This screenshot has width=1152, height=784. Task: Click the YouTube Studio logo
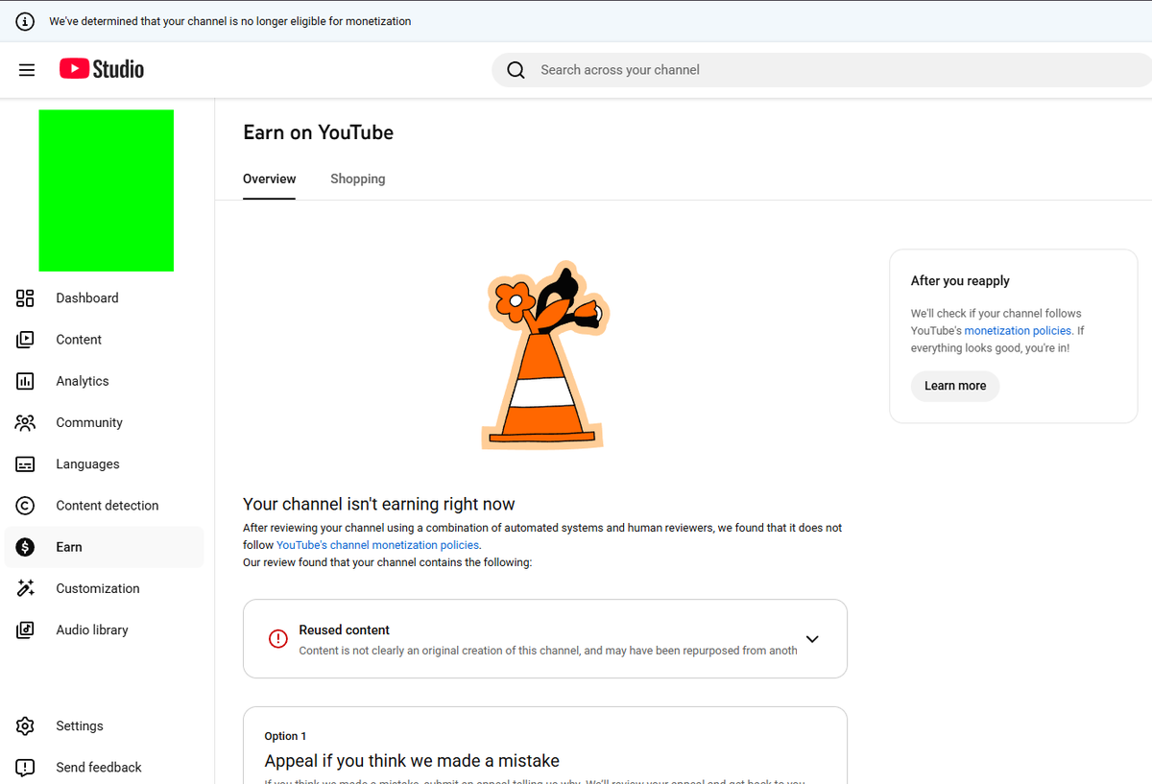click(102, 69)
